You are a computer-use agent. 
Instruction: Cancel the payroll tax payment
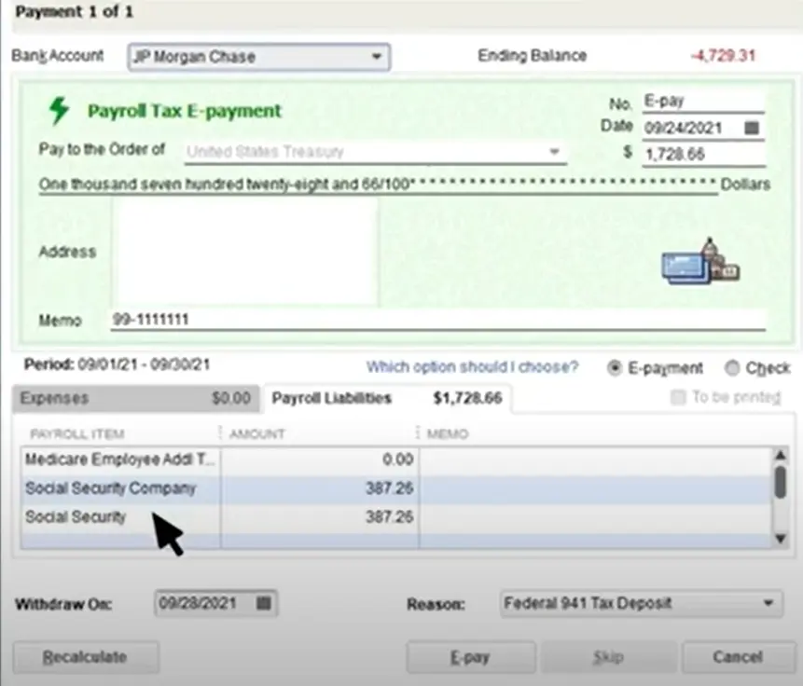pos(737,656)
